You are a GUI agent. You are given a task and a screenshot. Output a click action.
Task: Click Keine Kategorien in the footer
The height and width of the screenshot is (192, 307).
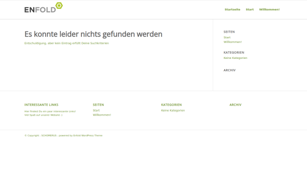click(173, 111)
